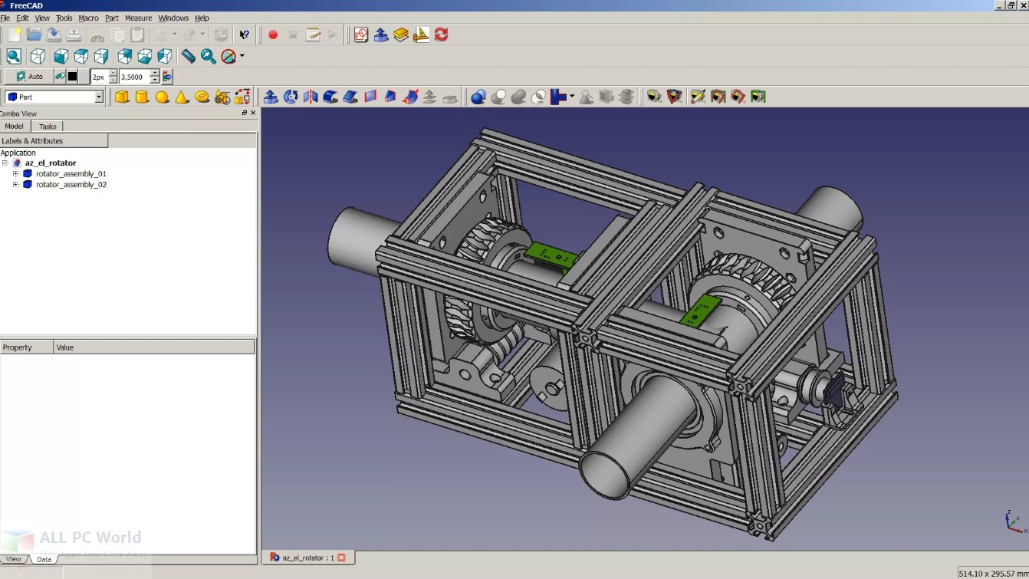Switch to the Tasks tab

[48, 127]
